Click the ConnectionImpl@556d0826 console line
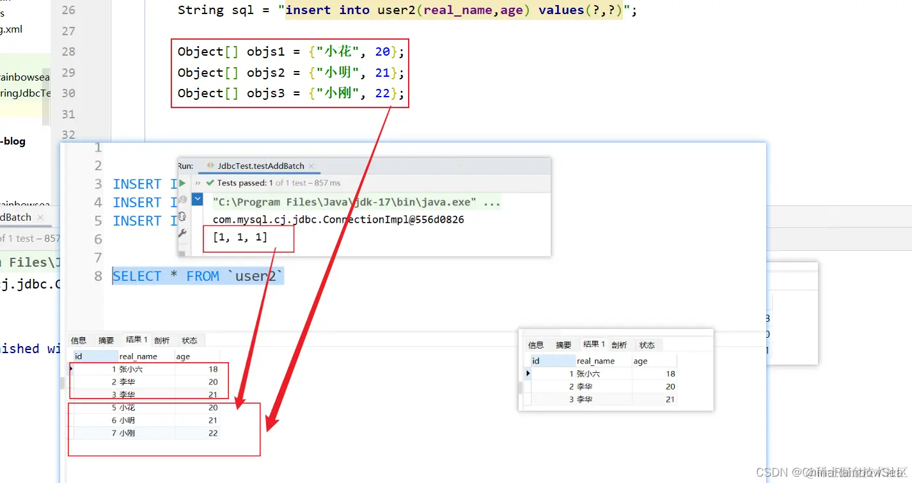This screenshot has width=912, height=483. click(338, 219)
